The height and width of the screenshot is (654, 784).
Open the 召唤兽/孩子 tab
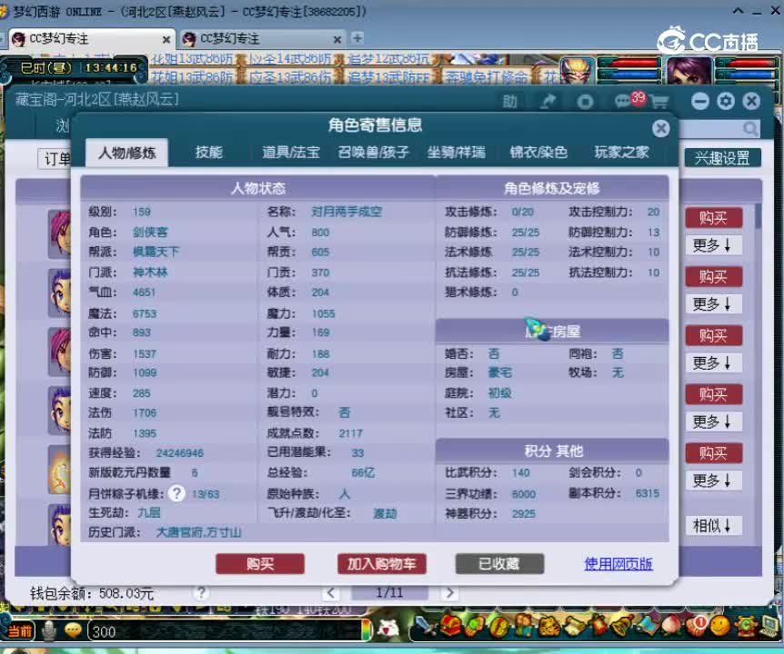(x=374, y=153)
